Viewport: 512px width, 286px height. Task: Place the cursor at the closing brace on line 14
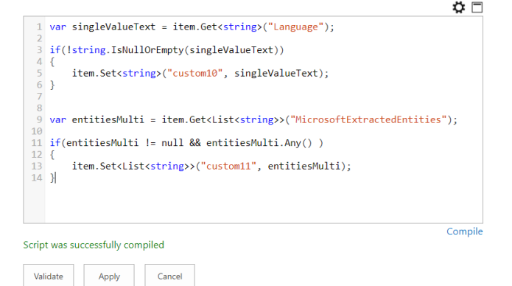tap(52, 178)
